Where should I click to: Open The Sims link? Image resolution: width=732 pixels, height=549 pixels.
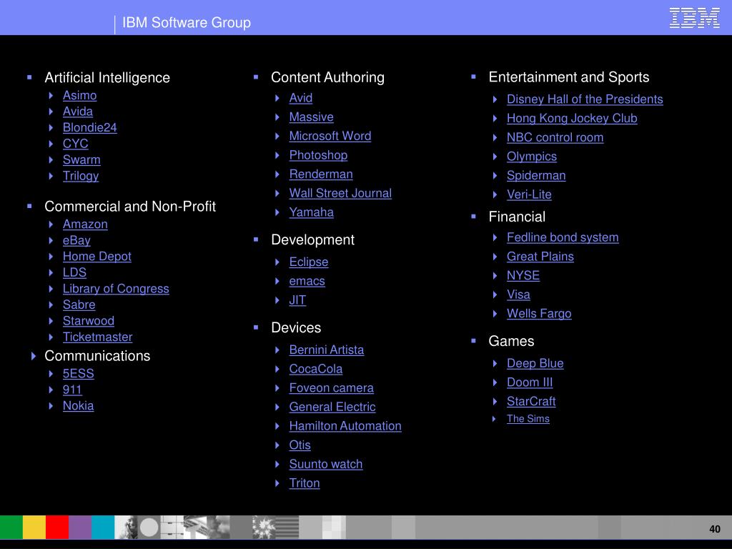tap(528, 419)
